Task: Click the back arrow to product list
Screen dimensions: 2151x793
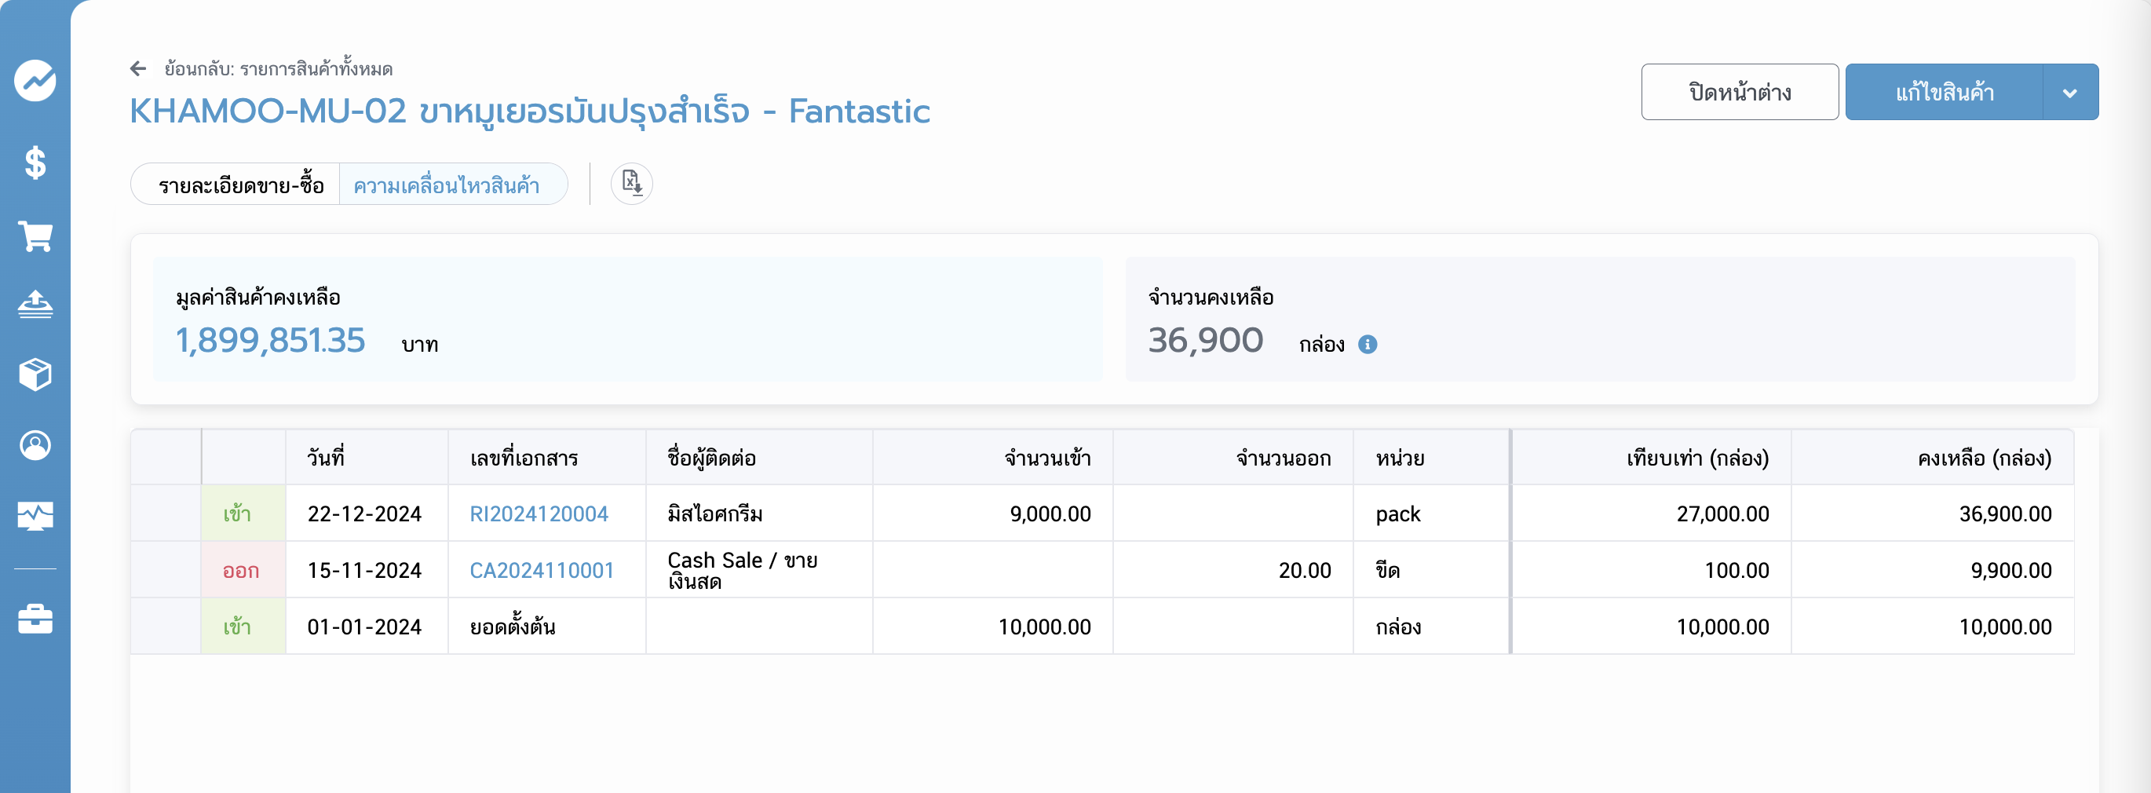Action: [x=139, y=68]
